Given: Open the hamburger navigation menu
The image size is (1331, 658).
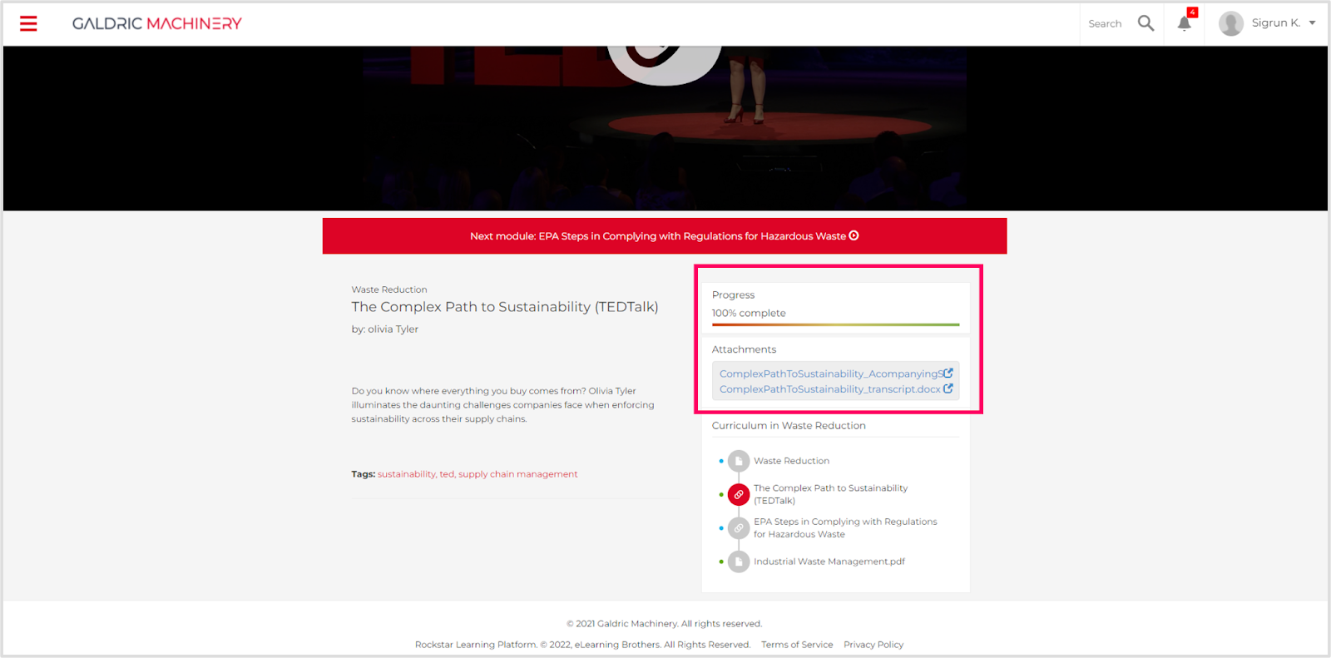Looking at the screenshot, I should click(x=28, y=23).
